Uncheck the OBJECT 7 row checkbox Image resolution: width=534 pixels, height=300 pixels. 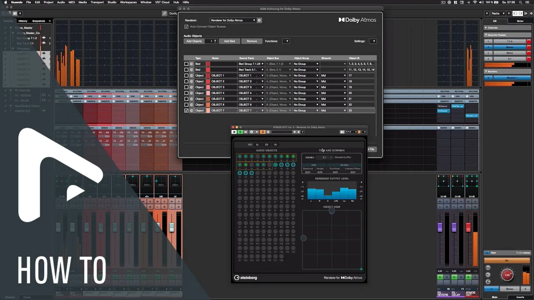[186, 110]
